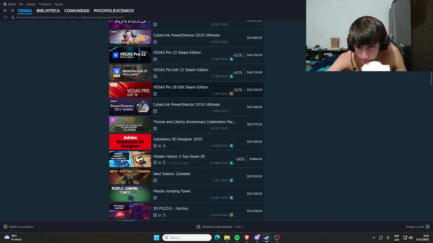Image resolution: width=433 pixels, height=243 pixels.
Task: Click Steam icon in the taskbar
Action: (x=267, y=238)
